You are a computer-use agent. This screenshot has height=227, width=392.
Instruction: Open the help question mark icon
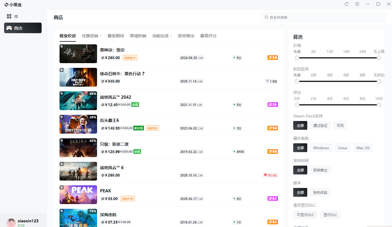pos(357,4)
